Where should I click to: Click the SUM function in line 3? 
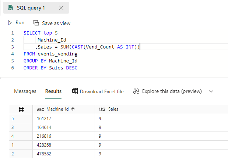point(65,47)
